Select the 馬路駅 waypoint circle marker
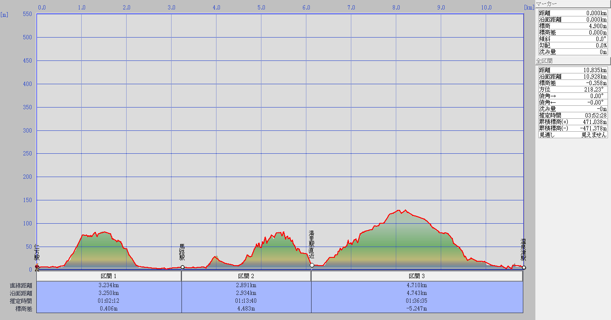The width and height of the screenshot is (611, 320). (182, 267)
